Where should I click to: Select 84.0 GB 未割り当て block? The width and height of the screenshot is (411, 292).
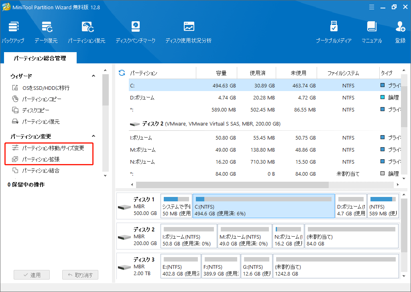[352, 236]
